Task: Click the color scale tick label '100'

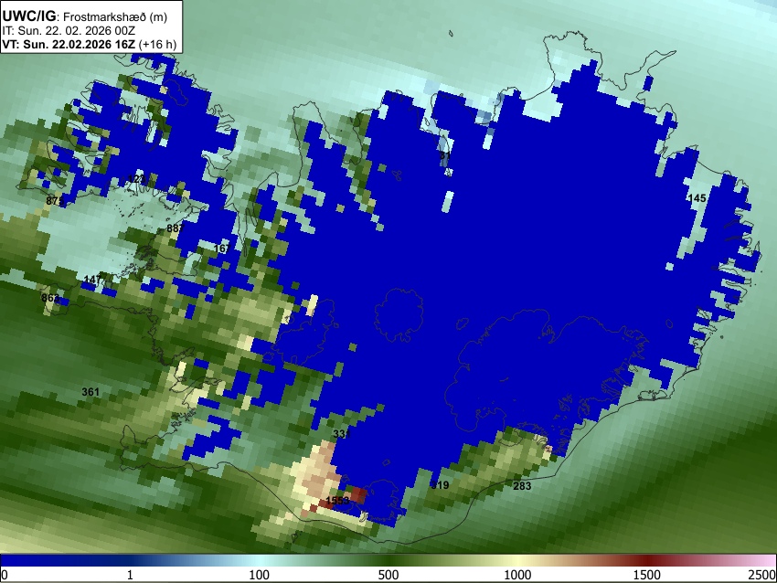Action: click(259, 575)
